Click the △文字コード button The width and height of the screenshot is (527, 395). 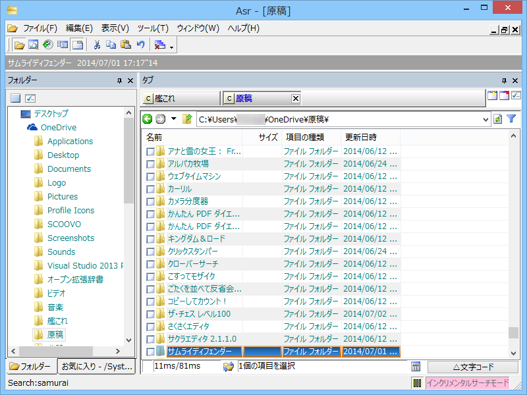click(x=473, y=367)
